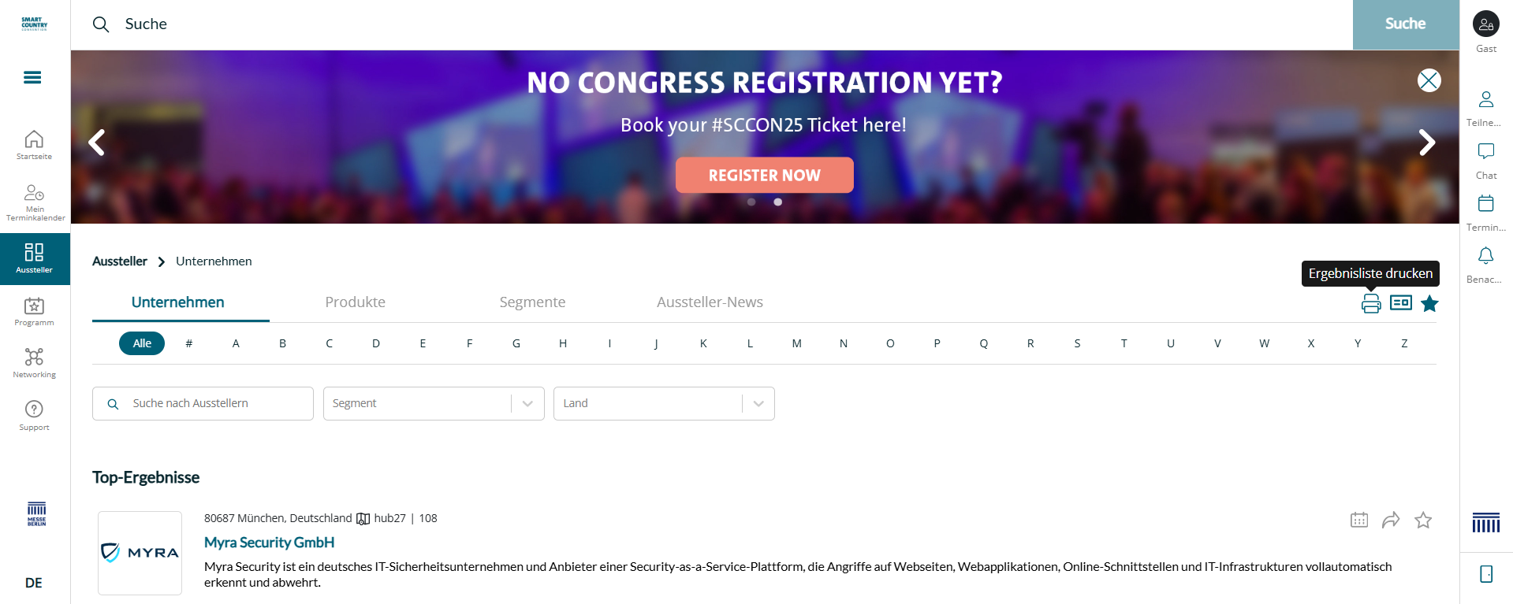Screen dimensions: 1513x604
Task: Click the REGISTER NOW button
Action: pyautogui.click(x=765, y=175)
